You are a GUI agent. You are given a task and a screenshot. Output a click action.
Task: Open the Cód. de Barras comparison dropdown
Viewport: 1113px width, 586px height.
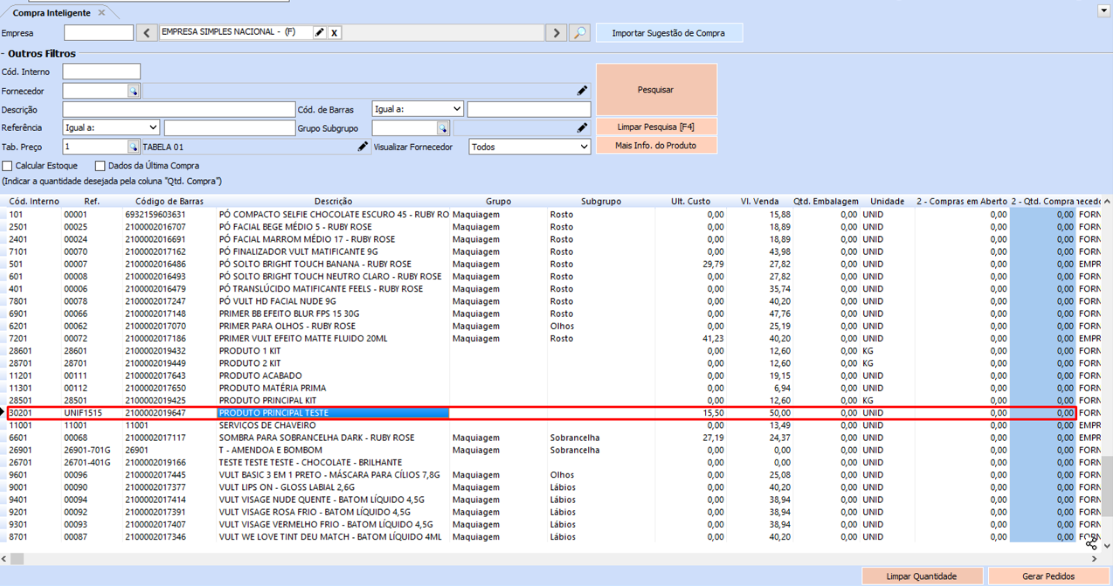418,109
